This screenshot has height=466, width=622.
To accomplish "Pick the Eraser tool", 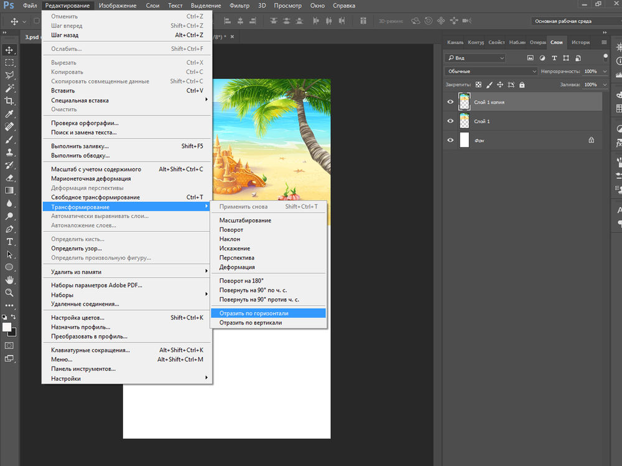I will 9,178.
